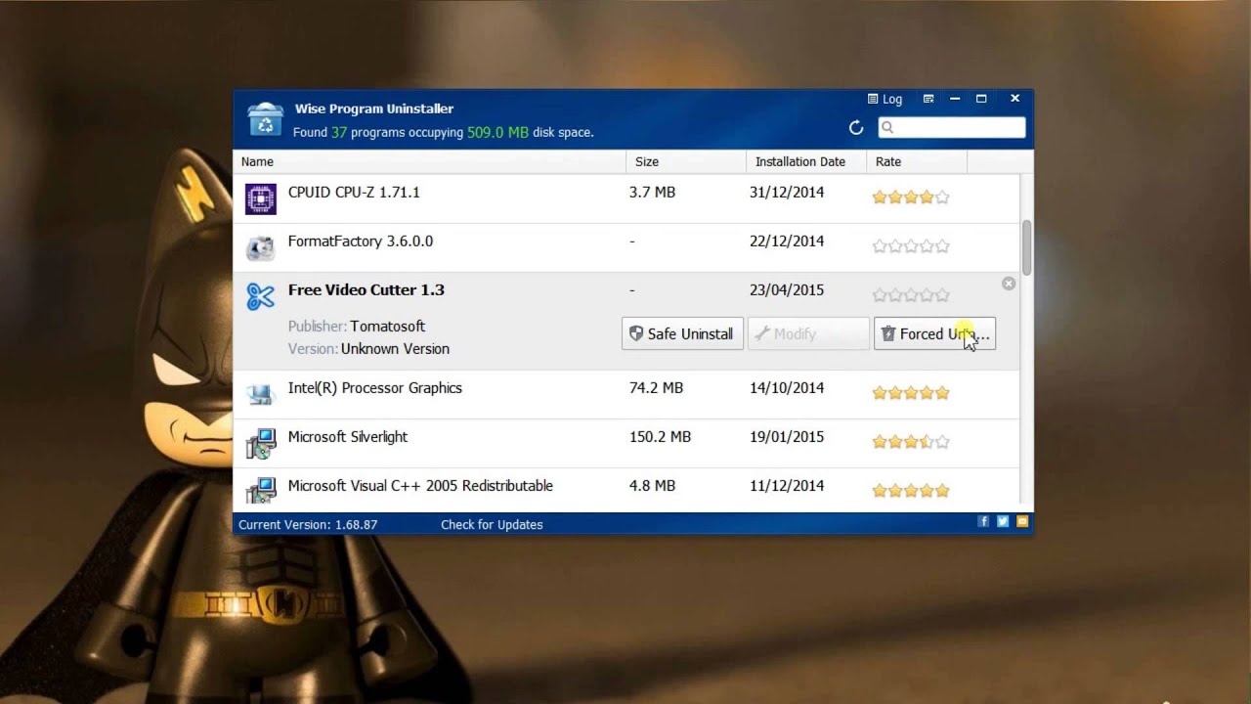Click the Intel Processor Graphics icon
1251x704 pixels.
click(x=260, y=394)
